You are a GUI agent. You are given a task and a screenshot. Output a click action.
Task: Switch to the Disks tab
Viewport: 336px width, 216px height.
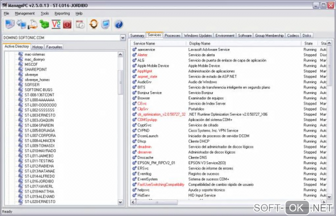[307, 36]
